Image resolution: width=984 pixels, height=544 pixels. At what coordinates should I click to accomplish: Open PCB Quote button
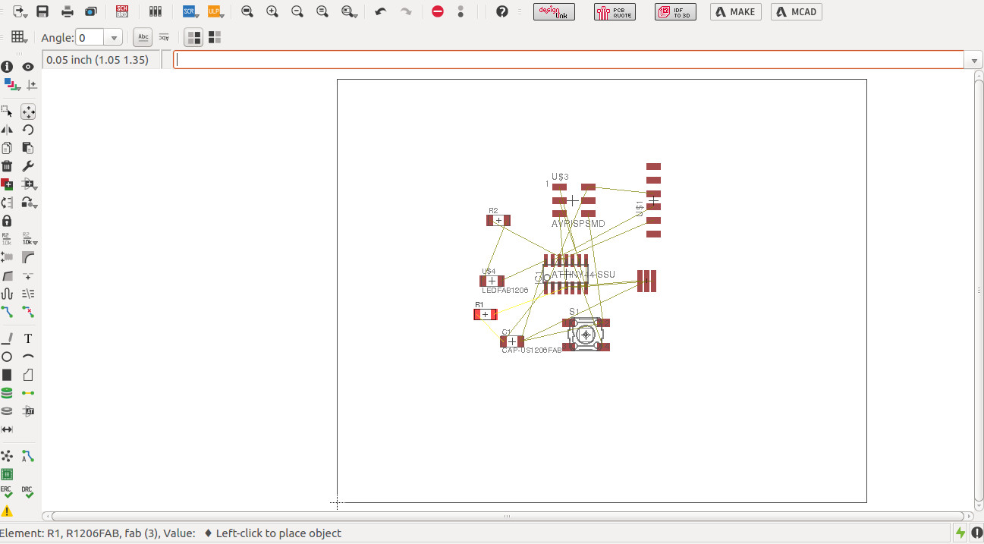tap(615, 11)
